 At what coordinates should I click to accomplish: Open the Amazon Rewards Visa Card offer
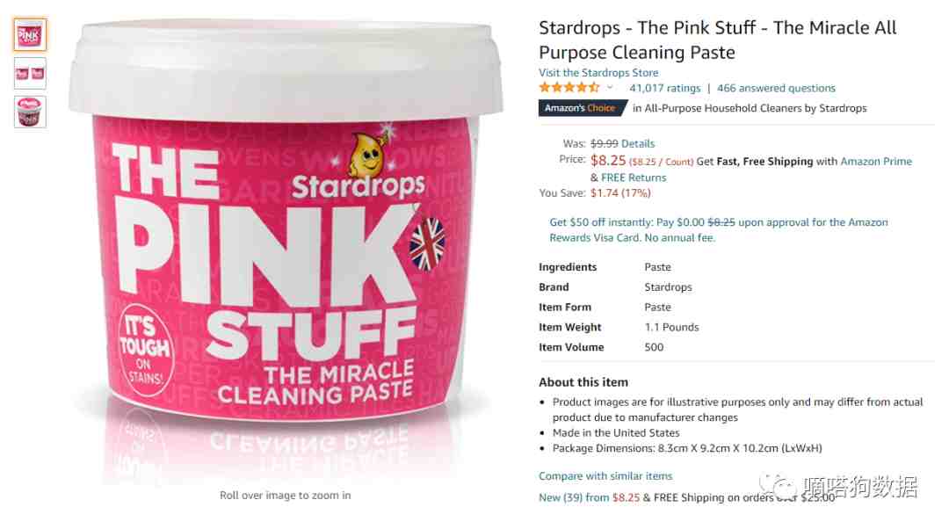(719, 230)
